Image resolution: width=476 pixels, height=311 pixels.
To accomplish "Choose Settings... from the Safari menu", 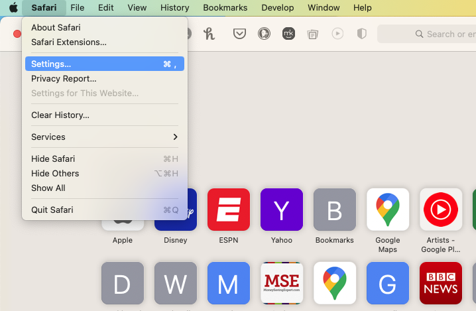I will [x=105, y=64].
